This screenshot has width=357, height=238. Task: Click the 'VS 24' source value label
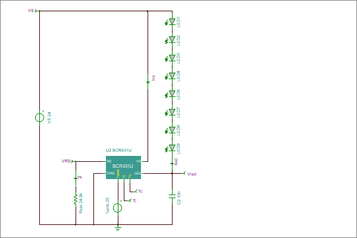point(49,118)
